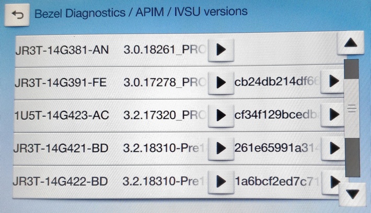The width and height of the screenshot is (371, 213).
Task: Select the JR3T-14G381-AN row label
Action: click(x=61, y=49)
